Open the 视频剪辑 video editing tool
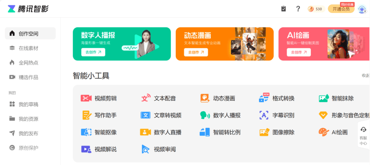370x165 pixels. point(99,98)
